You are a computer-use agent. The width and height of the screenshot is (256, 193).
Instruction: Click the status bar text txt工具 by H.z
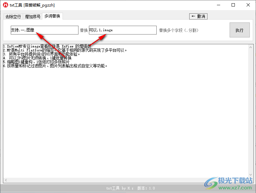[120, 188]
